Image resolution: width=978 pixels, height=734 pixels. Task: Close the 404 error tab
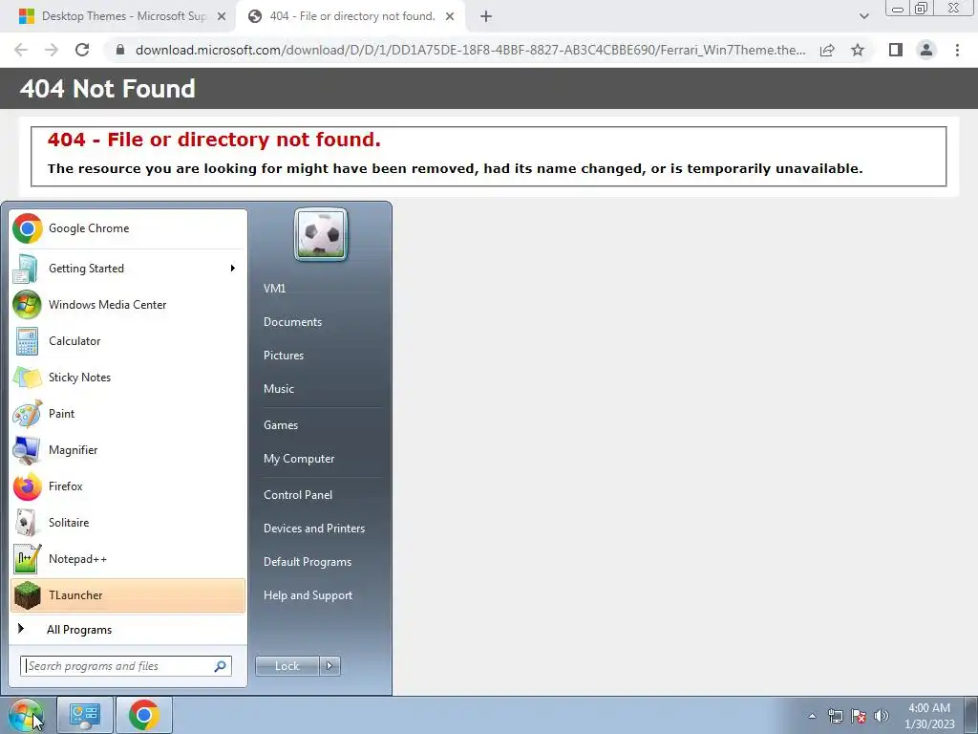(x=450, y=17)
